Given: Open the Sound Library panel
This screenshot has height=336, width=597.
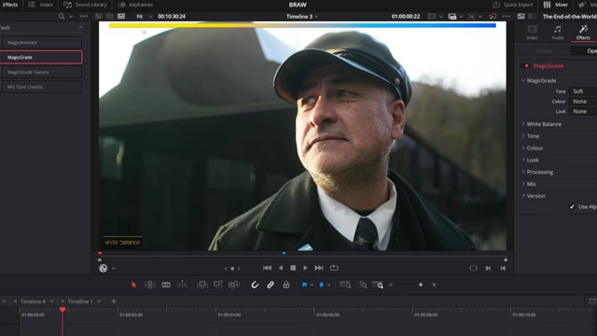Looking at the screenshot, I should (x=85, y=5).
